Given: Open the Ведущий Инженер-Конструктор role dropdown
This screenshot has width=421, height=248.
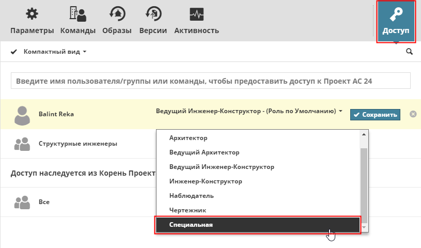Looking at the screenshot, I should pos(249,111).
